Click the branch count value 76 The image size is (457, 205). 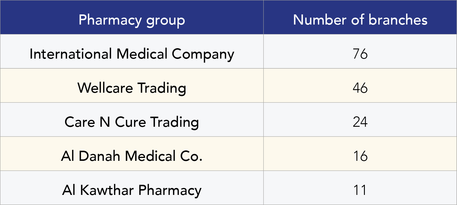click(360, 54)
